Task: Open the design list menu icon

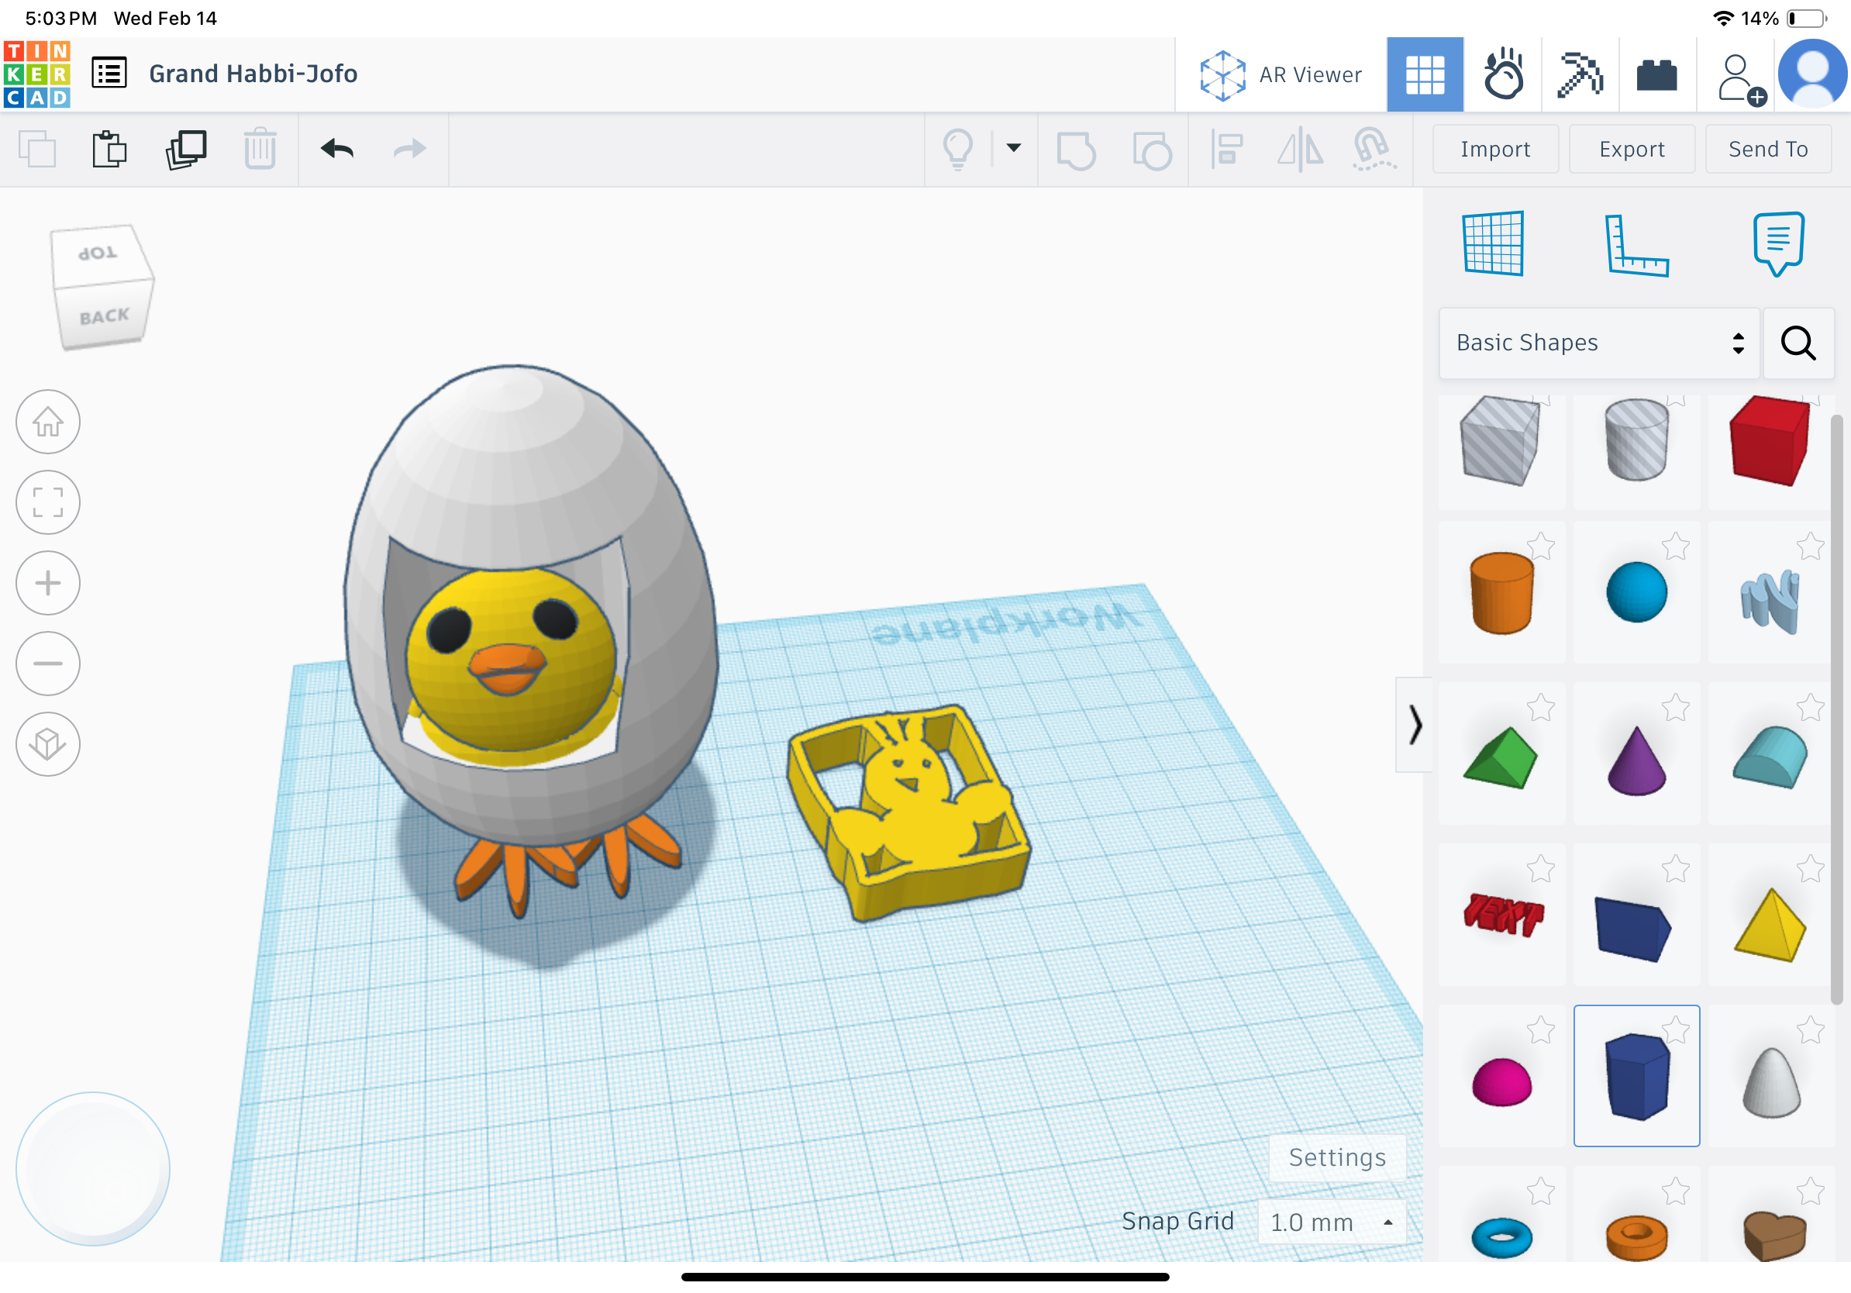Action: click(109, 74)
